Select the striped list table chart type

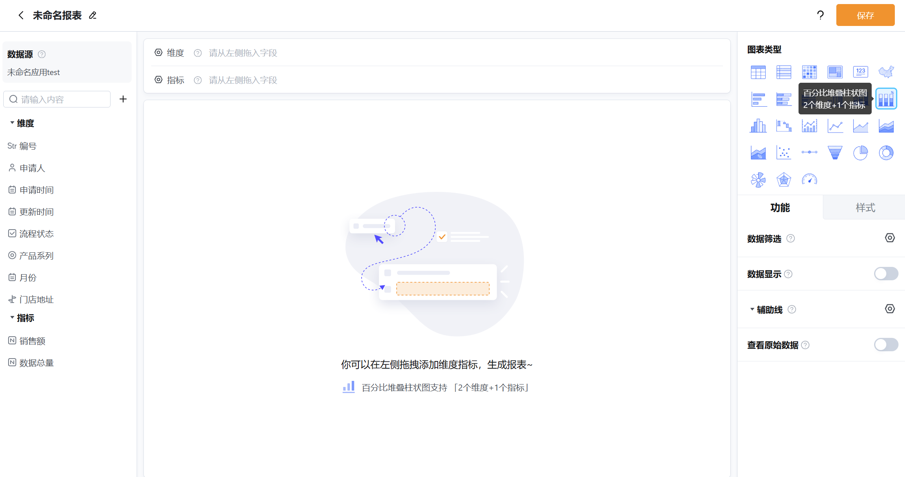[783, 72]
